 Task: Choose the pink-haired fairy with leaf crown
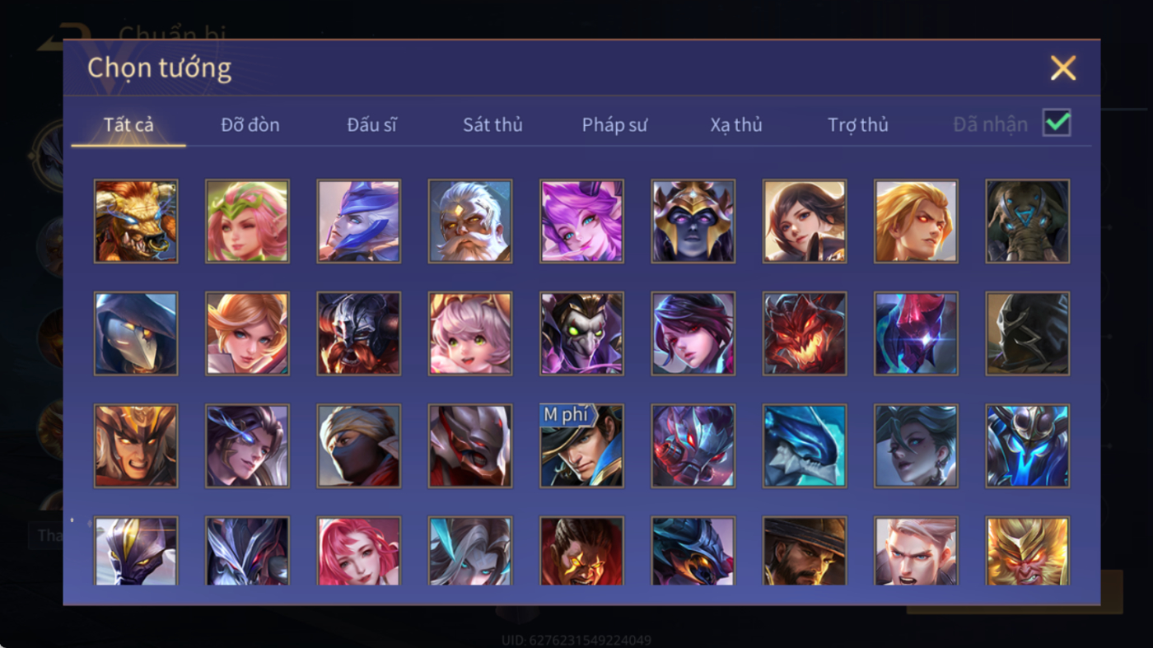247,221
